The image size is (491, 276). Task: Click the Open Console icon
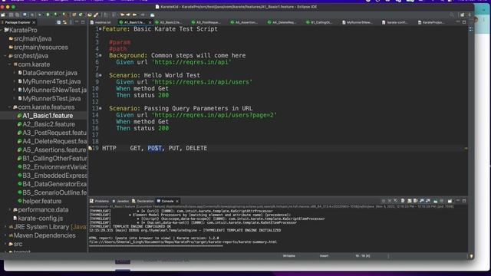[450, 201]
